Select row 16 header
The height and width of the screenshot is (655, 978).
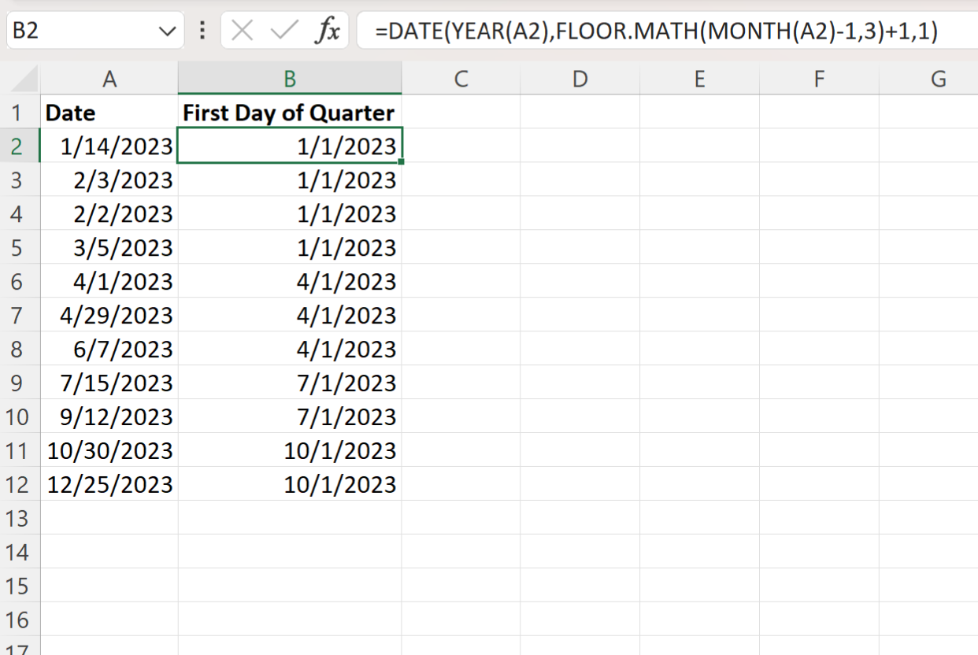[x=20, y=620]
